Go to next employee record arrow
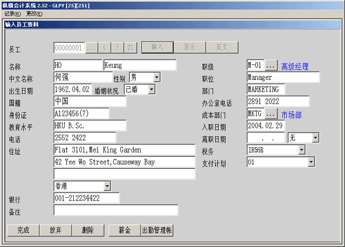This screenshot has height=247, width=345. coord(118,48)
